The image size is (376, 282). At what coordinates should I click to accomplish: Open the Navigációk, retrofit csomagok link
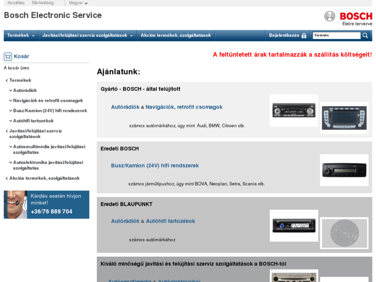click(x=184, y=107)
